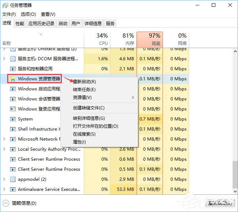
Task: Select the 服务和控制器应用 row name
Action: pos(35,69)
